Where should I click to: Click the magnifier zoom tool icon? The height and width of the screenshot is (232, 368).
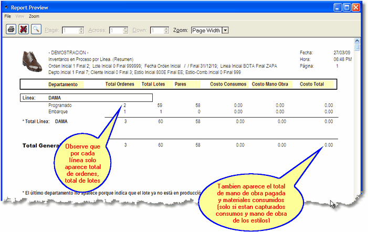36,30
